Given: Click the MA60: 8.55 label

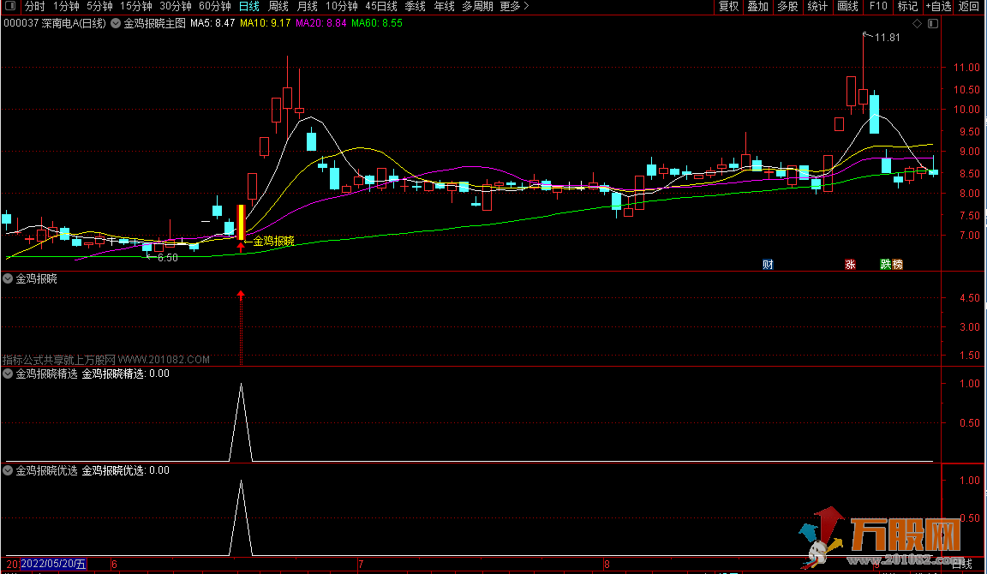Looking at the screenshot, I should coord(376,23).
